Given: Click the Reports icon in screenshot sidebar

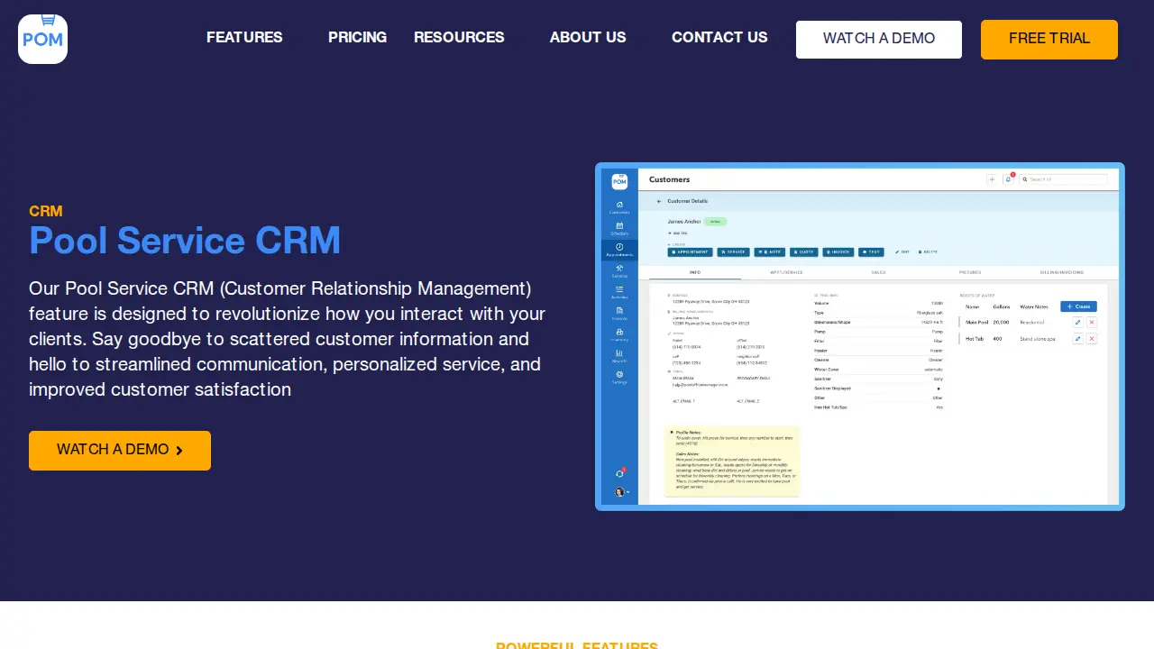Looking at the screenshot, I should tap(619, 355).
